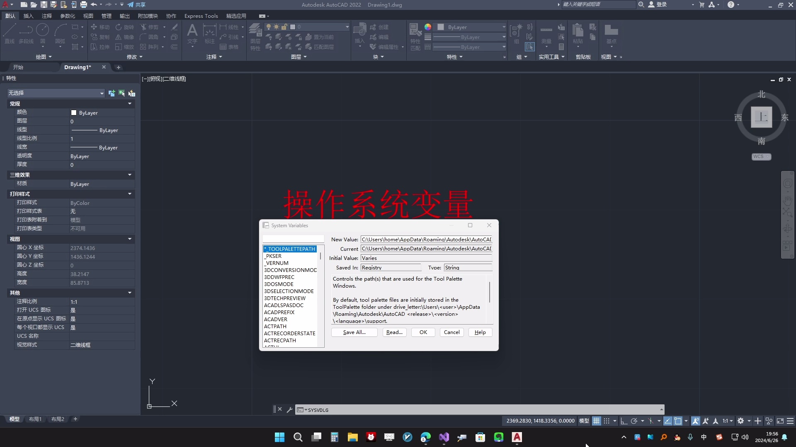Toggle ortho mode in status bar
The height and width of the screenshot is (447, 796).
[x=624, y=421]
